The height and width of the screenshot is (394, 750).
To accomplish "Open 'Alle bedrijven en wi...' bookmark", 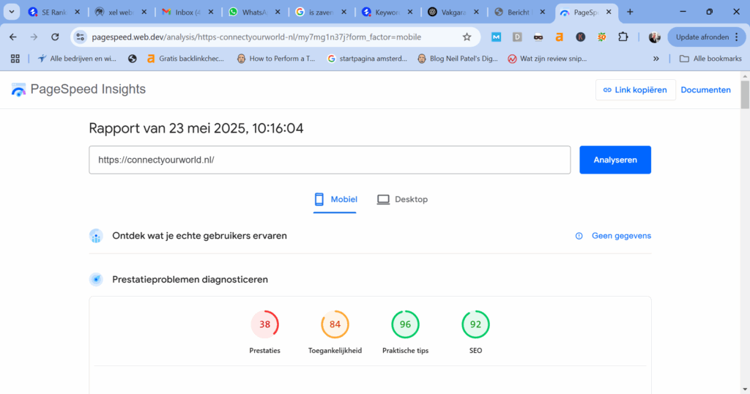I will click(x=77, y=59).
